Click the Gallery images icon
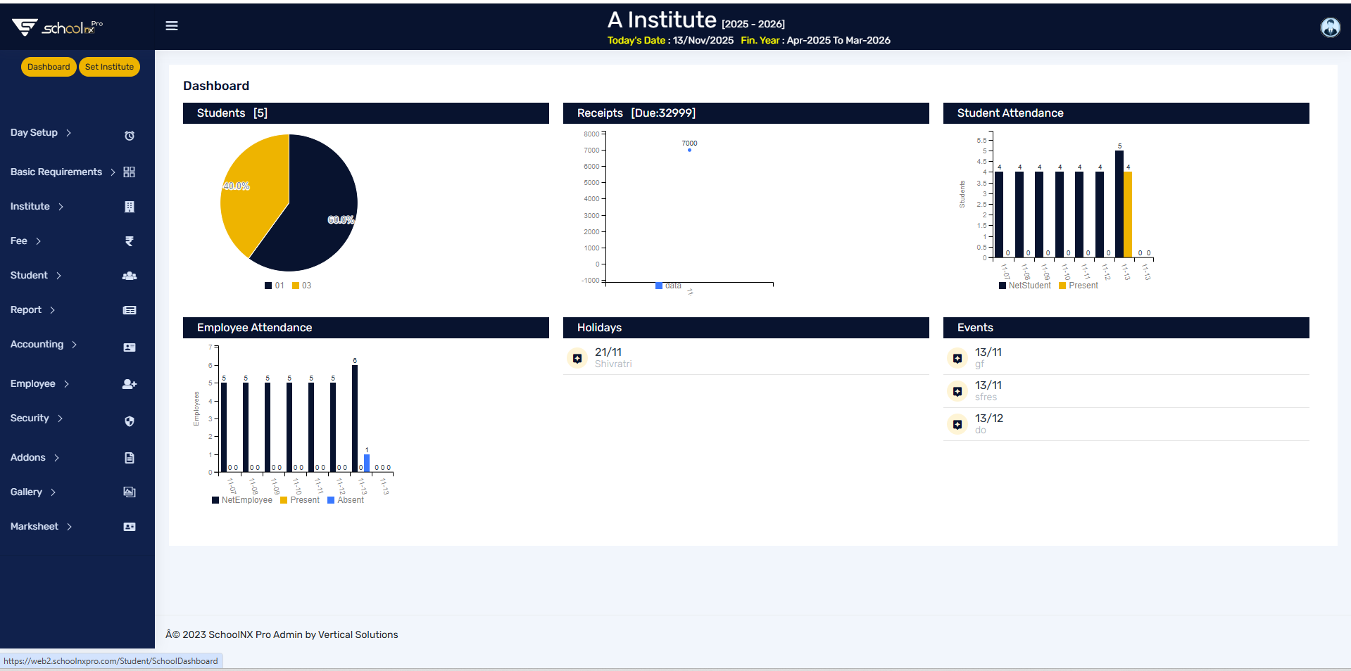 130,492
